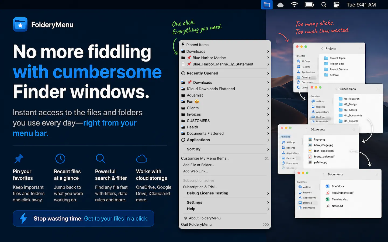Open Subscription & Trial… menu item
Viewport: 388px width, 242px height.
(225, 187)
